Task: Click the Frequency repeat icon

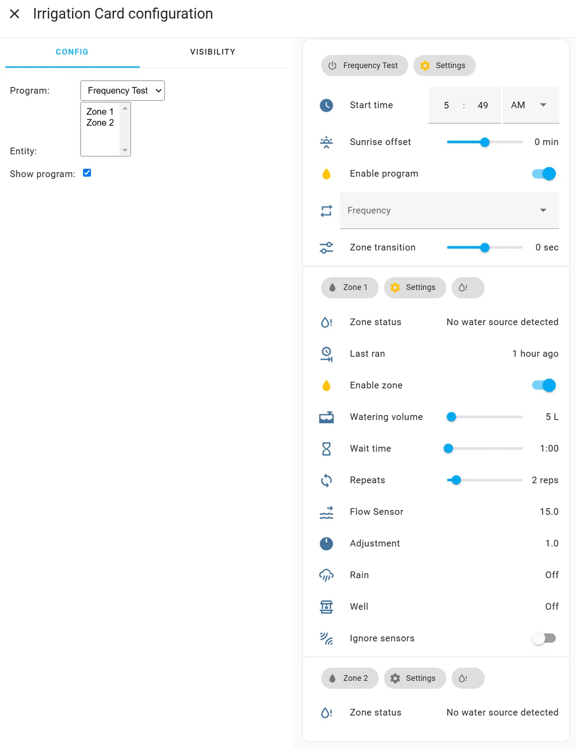Action: click(326, 211)
